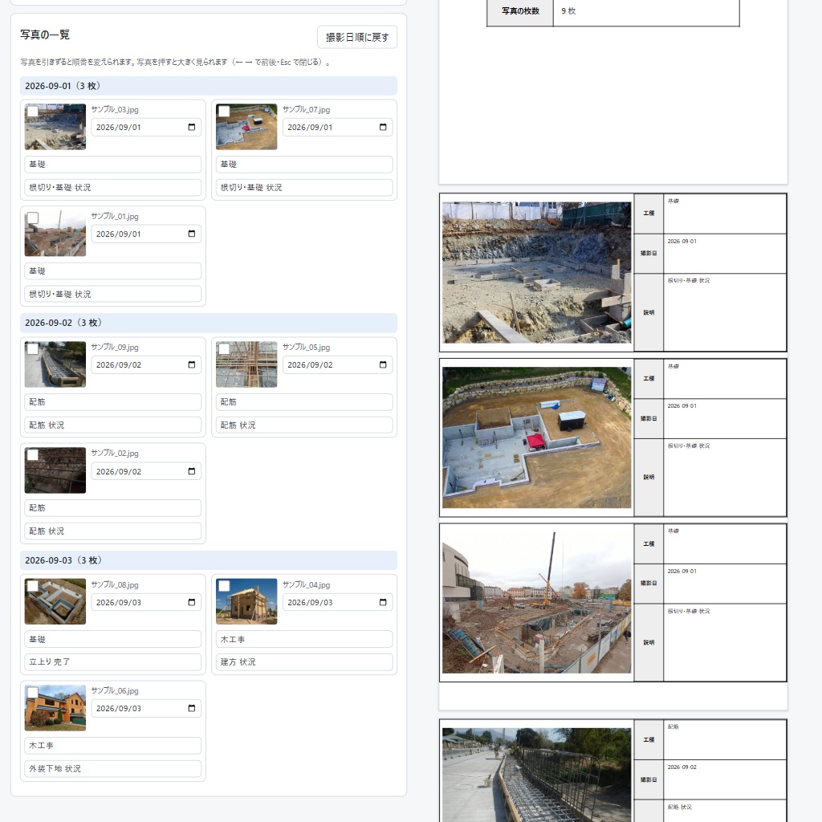
Task: Click the 2026-09-02 (3 枚) group header
Action: click(209, 323)
